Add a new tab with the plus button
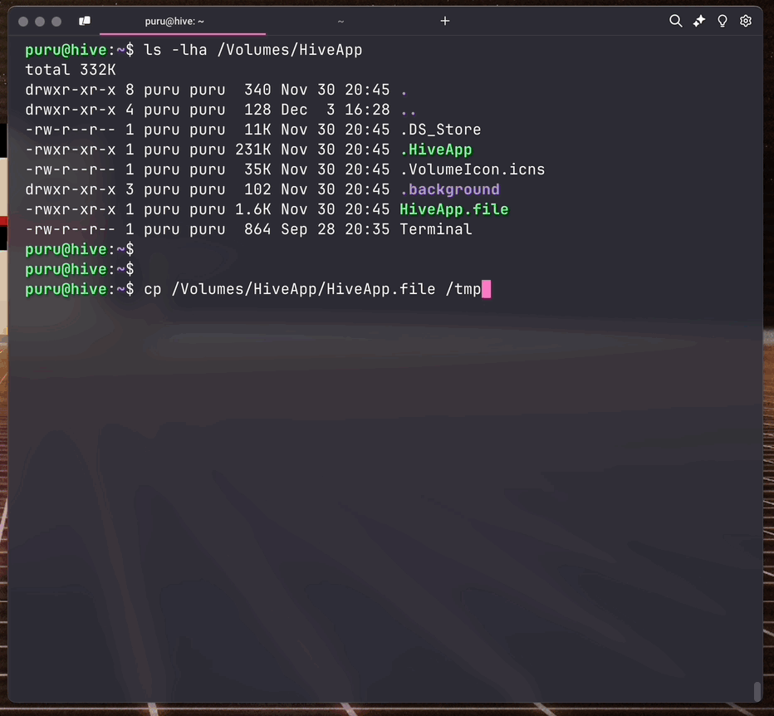 [x=445, y=21]
